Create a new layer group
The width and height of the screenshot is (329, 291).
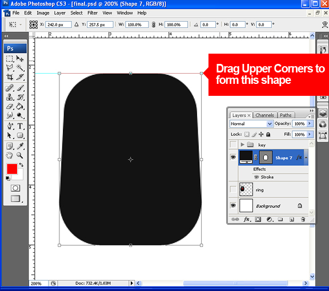[280, 219]
